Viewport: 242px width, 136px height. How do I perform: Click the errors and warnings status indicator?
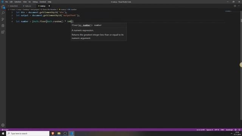coord(5,130)
